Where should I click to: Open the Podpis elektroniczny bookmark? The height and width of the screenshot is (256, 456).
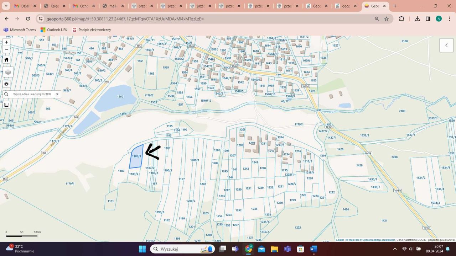coord(92,30)
